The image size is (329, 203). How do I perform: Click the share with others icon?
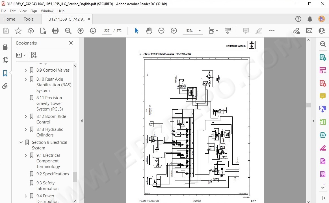point(322,31)
